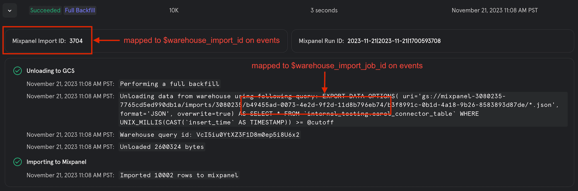Click the green checkmark beside Unloading to GCS

(18, 71)
